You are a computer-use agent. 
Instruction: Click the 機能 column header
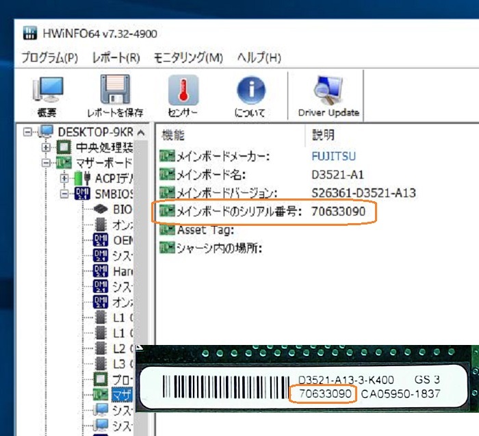tap(173, 135)
